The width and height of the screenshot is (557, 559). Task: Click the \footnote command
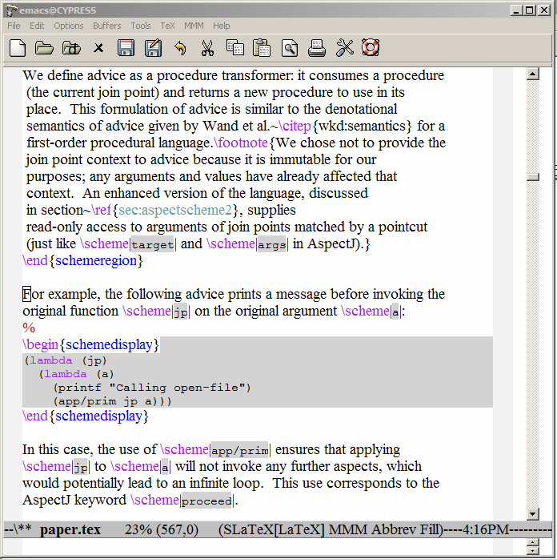pyautogui.click(x=241, y=143)
